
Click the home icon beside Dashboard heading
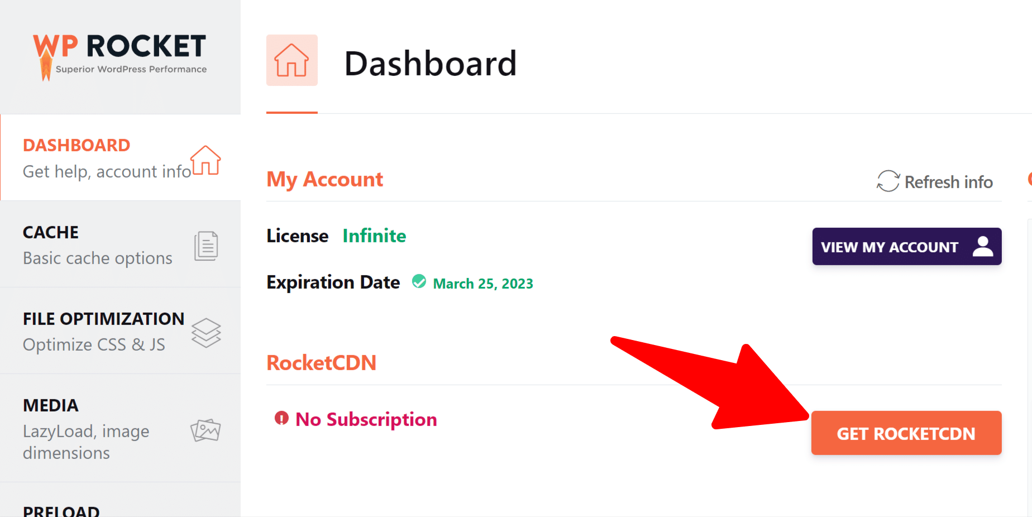click(x=292, y=60)
